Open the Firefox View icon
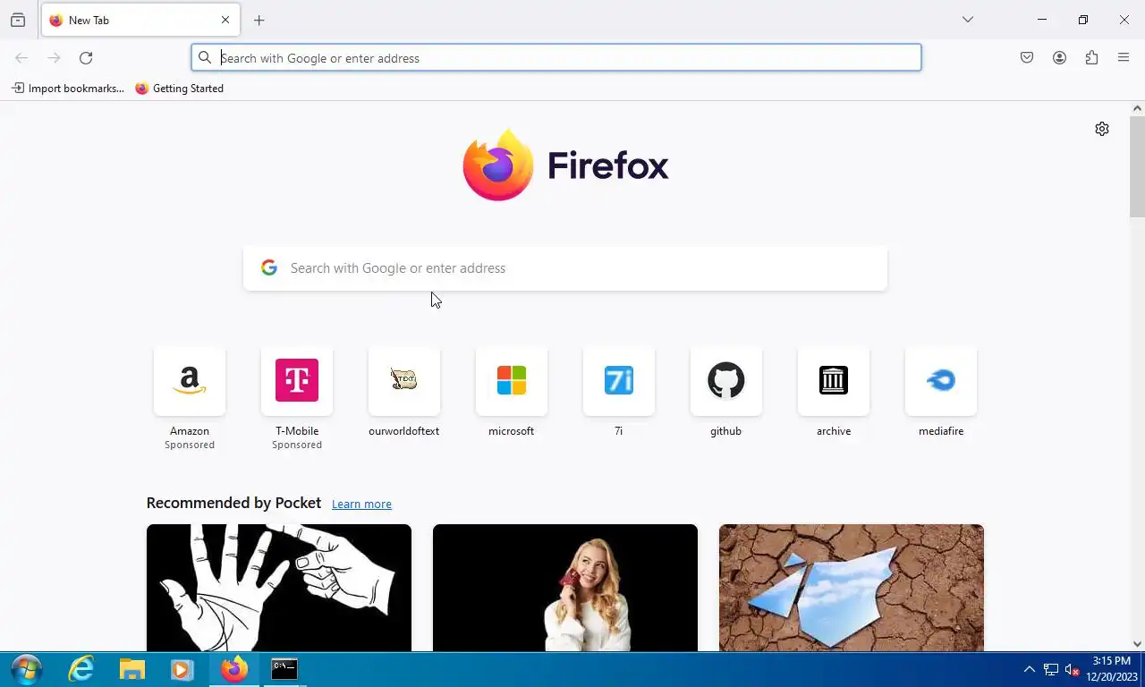 [x=18, y=20]
